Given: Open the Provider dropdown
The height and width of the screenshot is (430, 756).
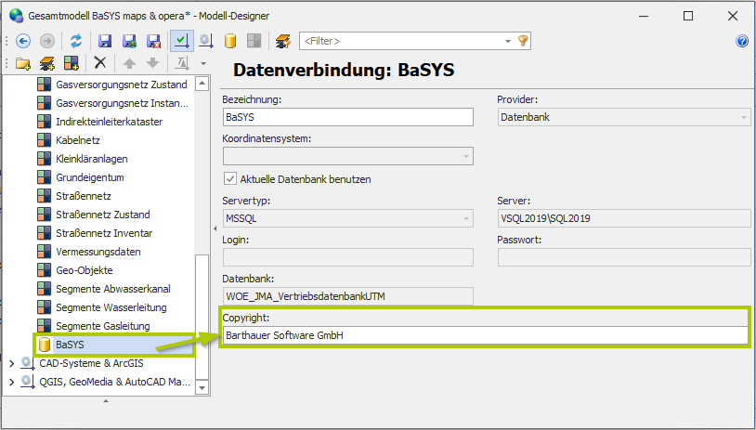Looking at the screenshot, I should coord(744,117).
